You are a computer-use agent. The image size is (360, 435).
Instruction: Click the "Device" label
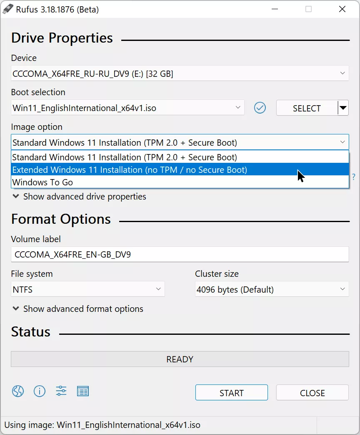24,58
